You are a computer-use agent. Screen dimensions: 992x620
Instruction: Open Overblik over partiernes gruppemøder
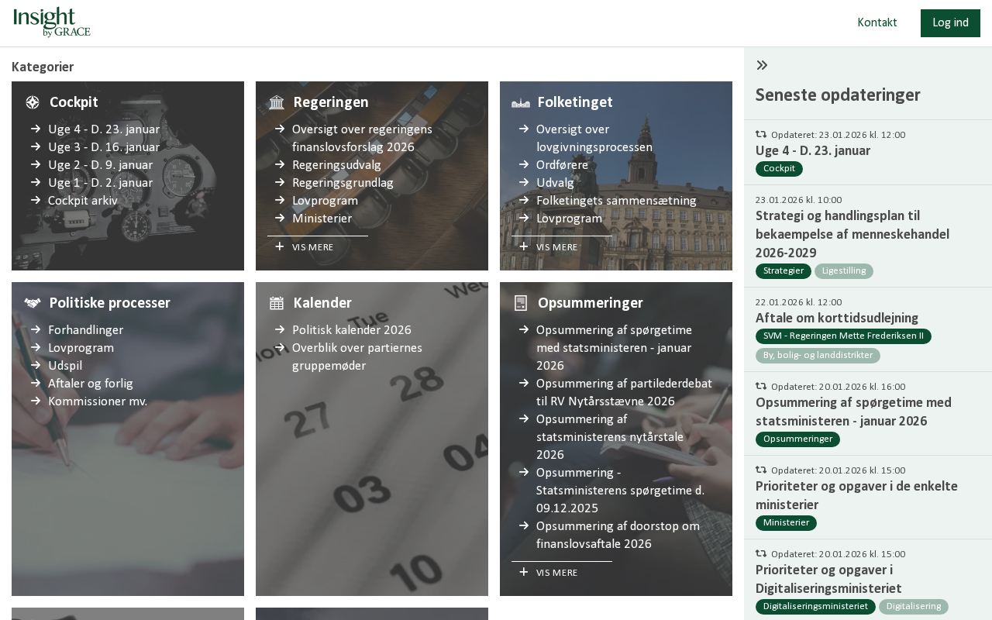357,356
